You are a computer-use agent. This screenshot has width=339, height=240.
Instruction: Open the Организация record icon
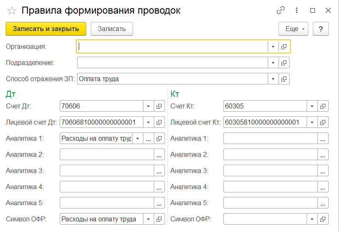[x=284, y=47]
